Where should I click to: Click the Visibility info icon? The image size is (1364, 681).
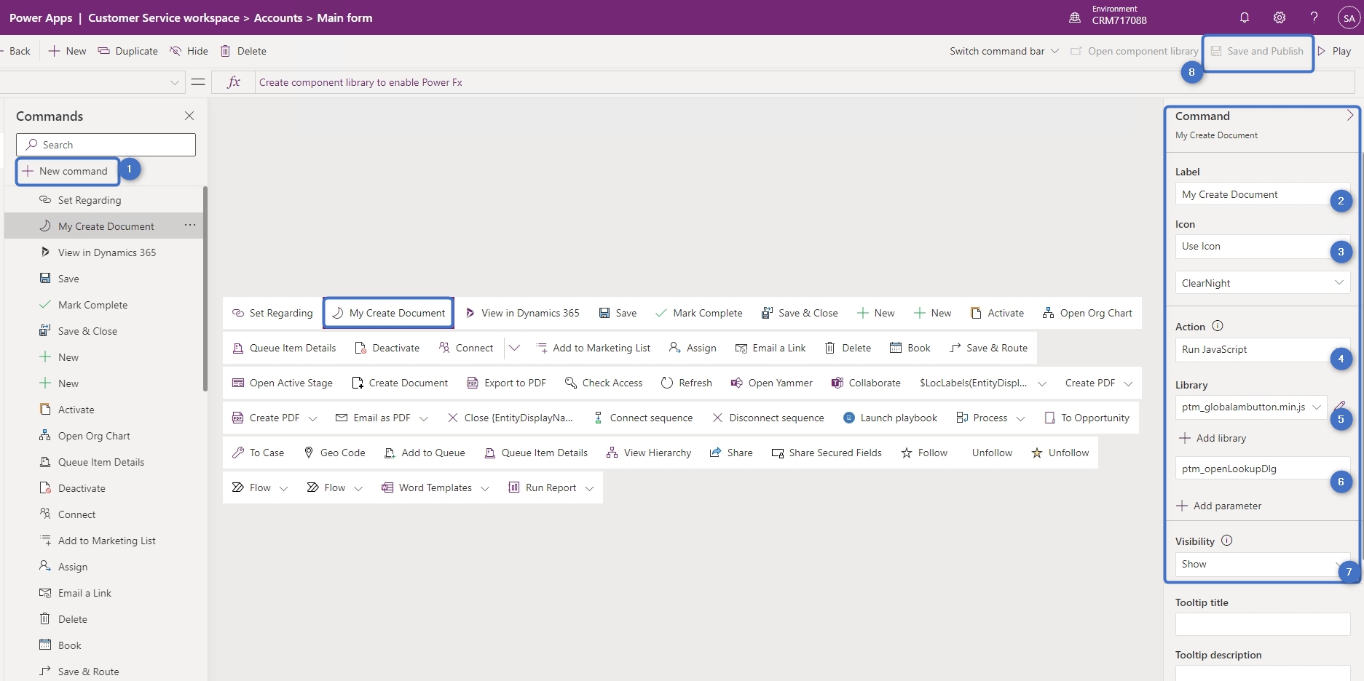[x=1227, y=541]
